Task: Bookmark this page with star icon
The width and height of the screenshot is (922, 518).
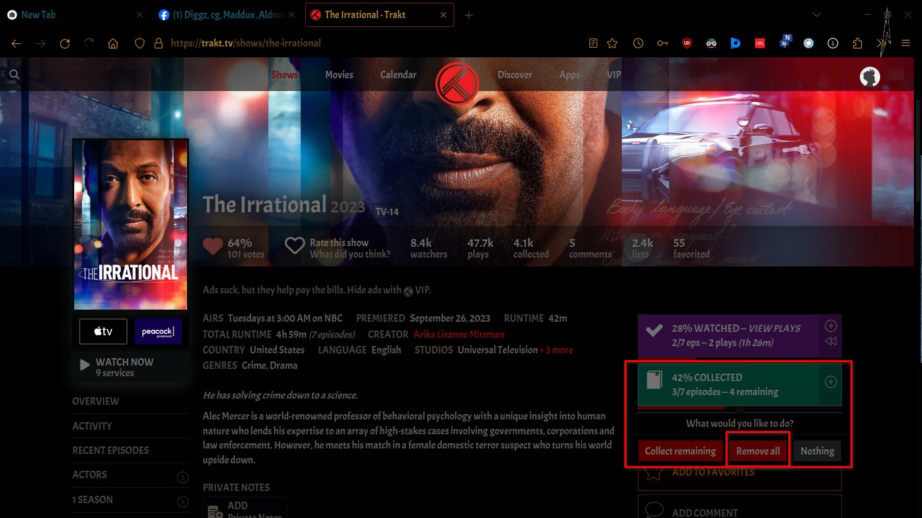Action: point(612,43)
